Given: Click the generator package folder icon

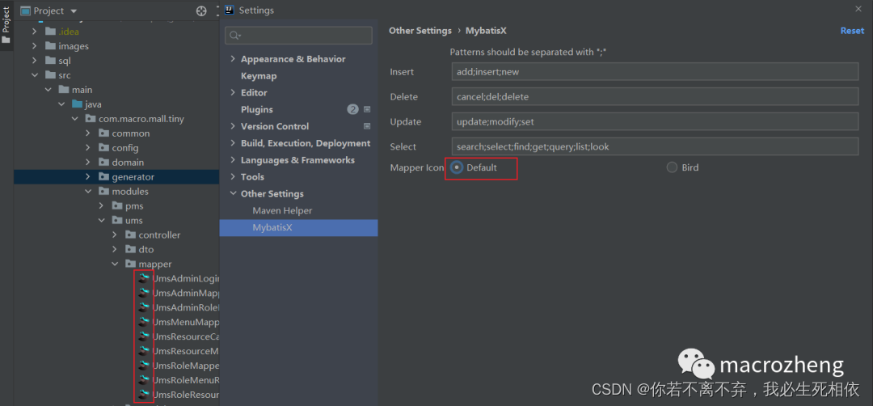Looking at the screenshot, I should pos(103,177).
